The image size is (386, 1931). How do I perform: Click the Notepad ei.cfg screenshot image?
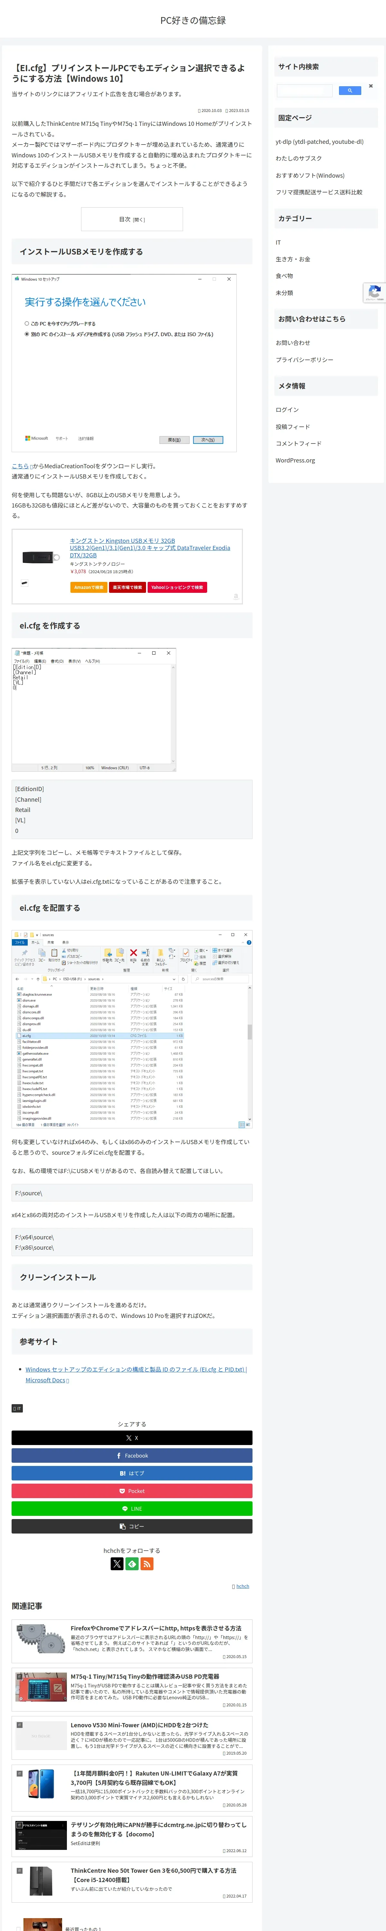tap(94, 710)
